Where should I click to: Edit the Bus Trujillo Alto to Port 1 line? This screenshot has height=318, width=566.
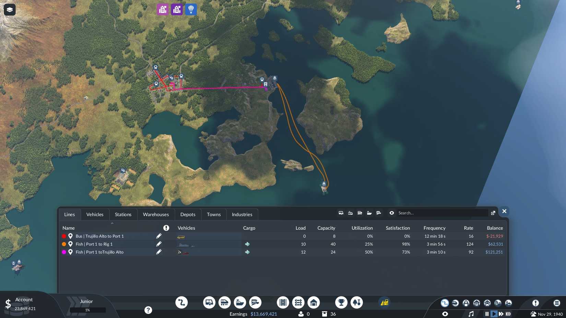click(159, 236)
